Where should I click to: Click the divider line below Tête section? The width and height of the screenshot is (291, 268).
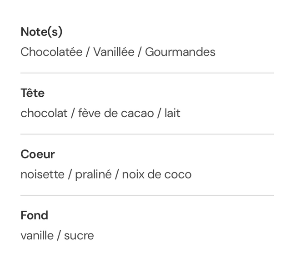coord(147,134)
